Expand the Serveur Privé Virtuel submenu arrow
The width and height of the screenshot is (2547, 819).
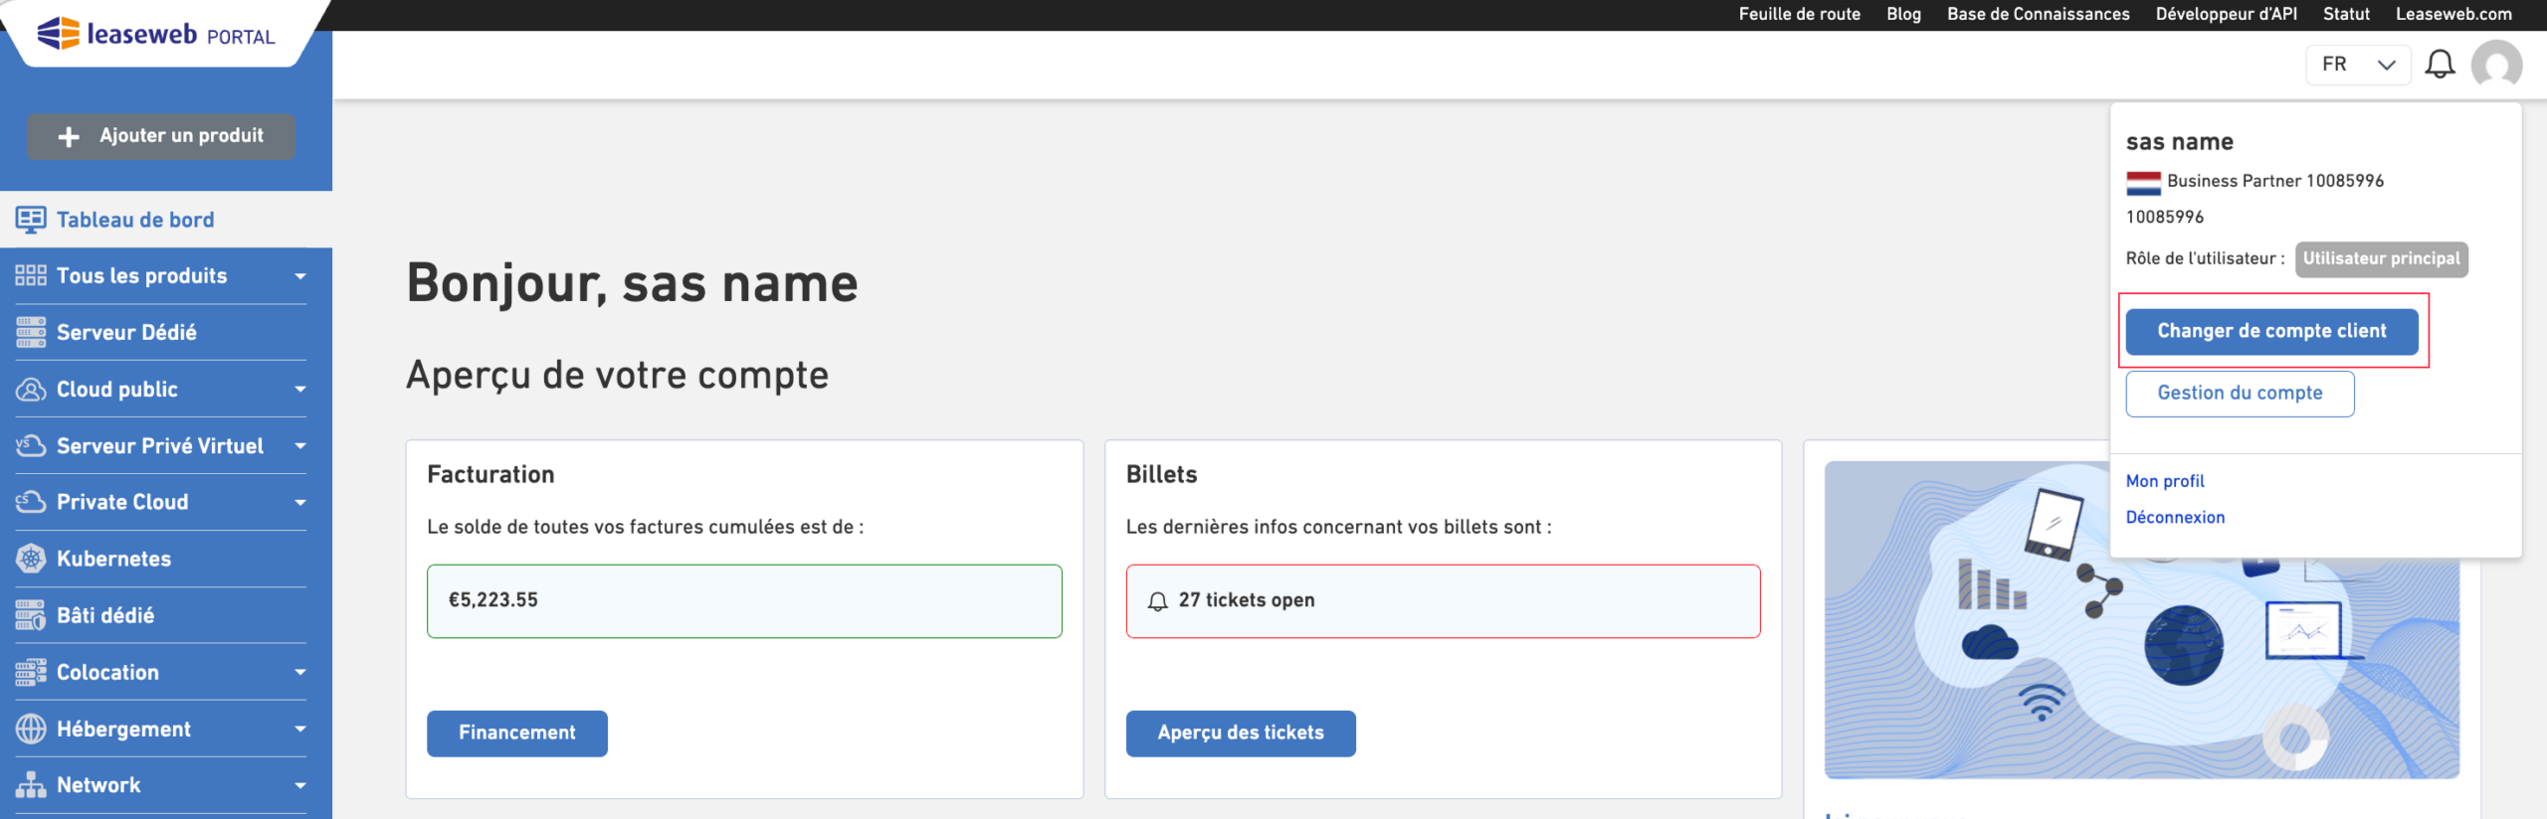point(299,446)
